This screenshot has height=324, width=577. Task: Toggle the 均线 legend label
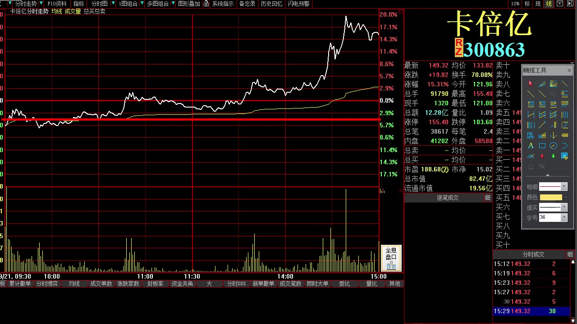click(x=56, y=11)
